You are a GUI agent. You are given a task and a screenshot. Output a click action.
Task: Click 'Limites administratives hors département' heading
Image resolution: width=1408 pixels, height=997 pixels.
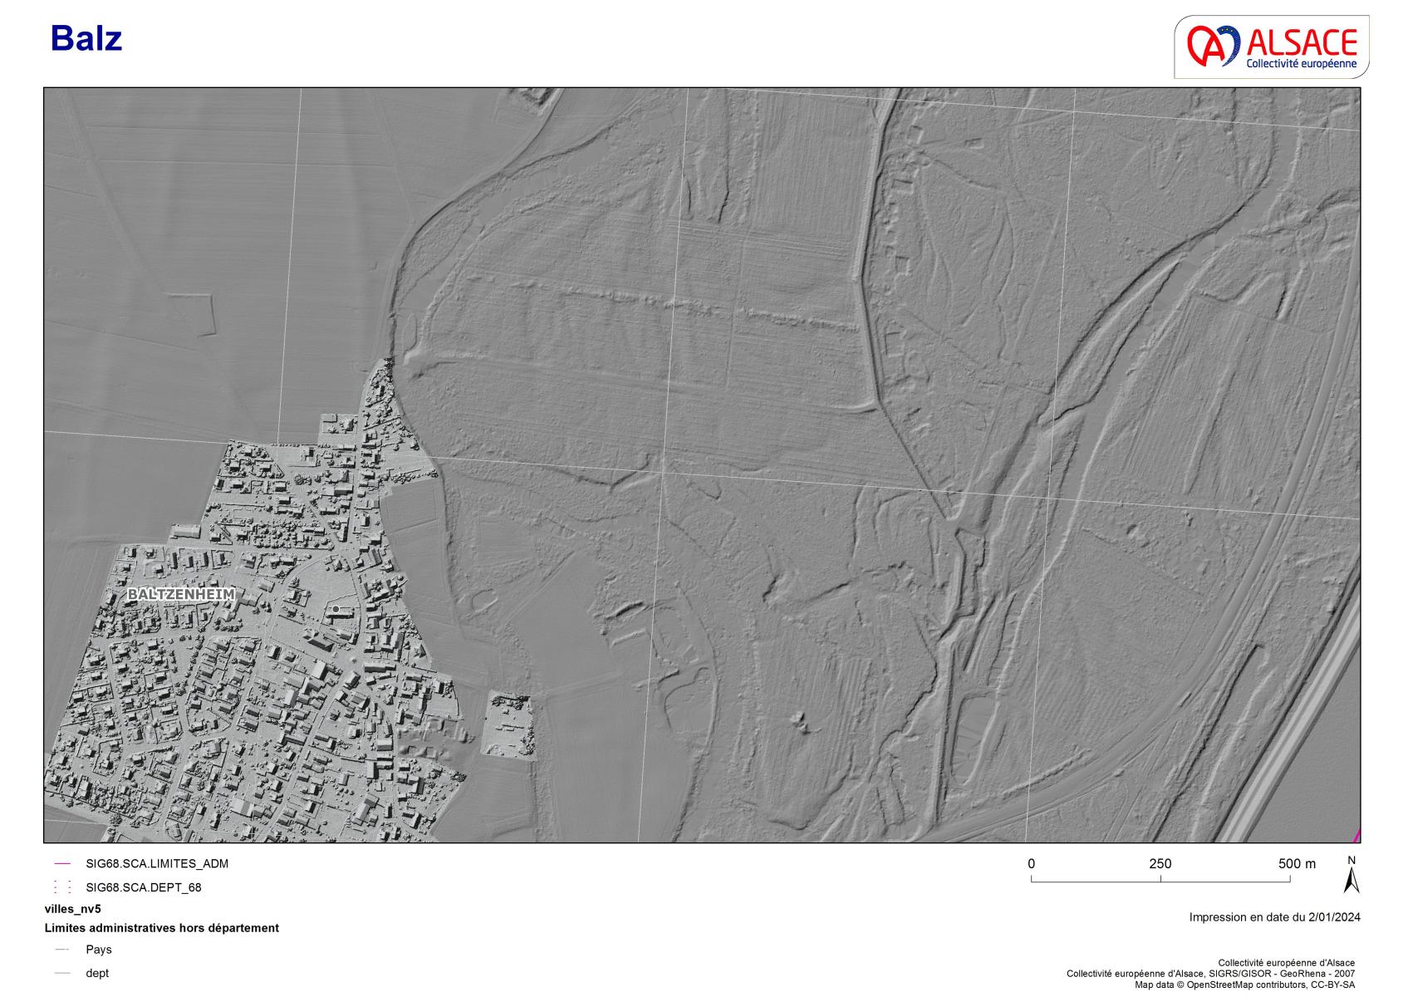(x=161, y=928)
